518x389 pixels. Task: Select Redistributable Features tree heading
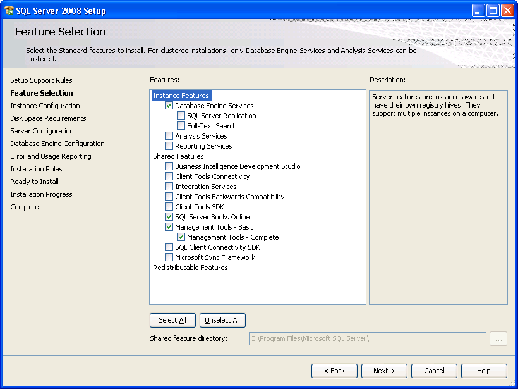click(190, 268)
